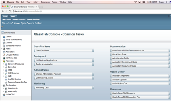Click the Lifecycle Modules icon

[4, 55]
